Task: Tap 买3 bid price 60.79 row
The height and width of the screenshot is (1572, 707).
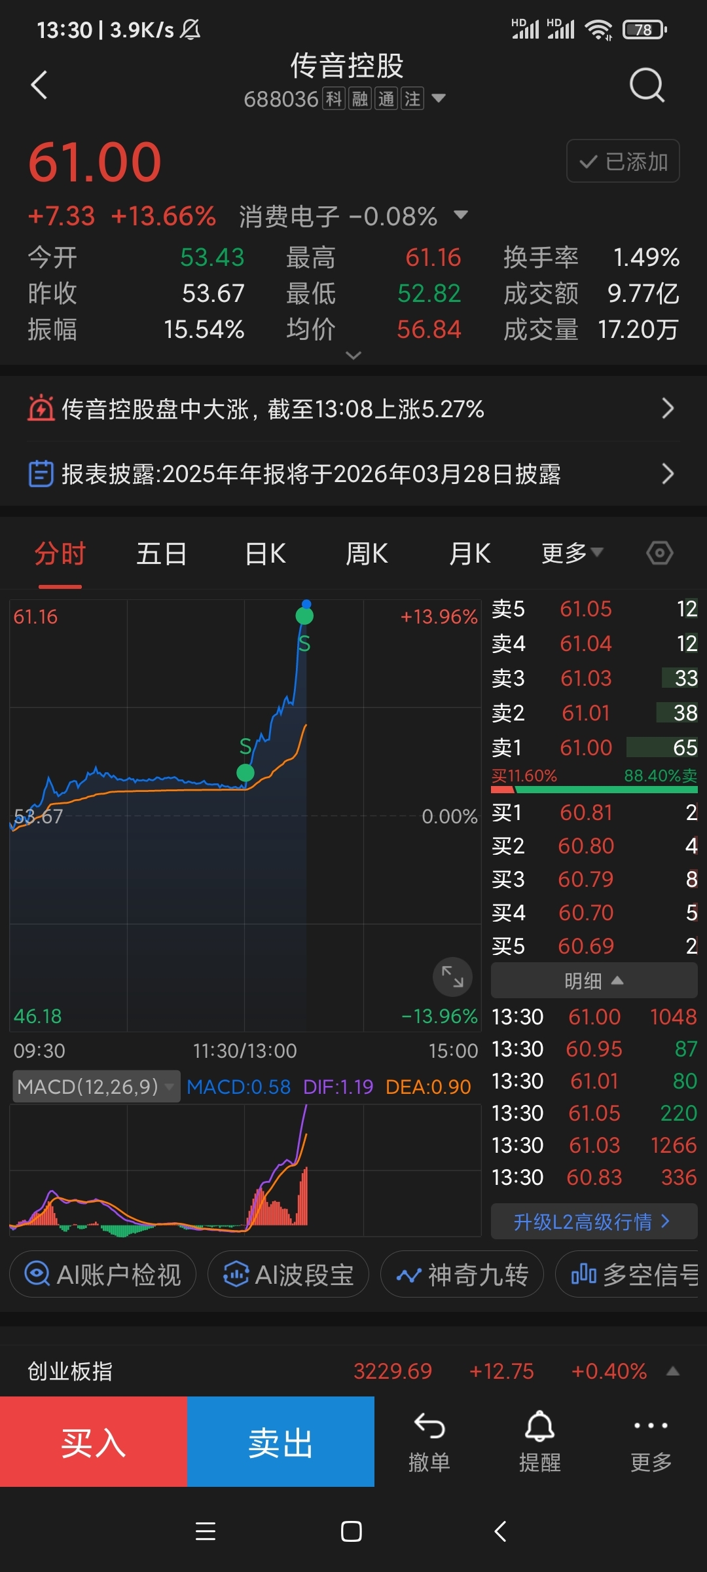Action: point(594,879)
